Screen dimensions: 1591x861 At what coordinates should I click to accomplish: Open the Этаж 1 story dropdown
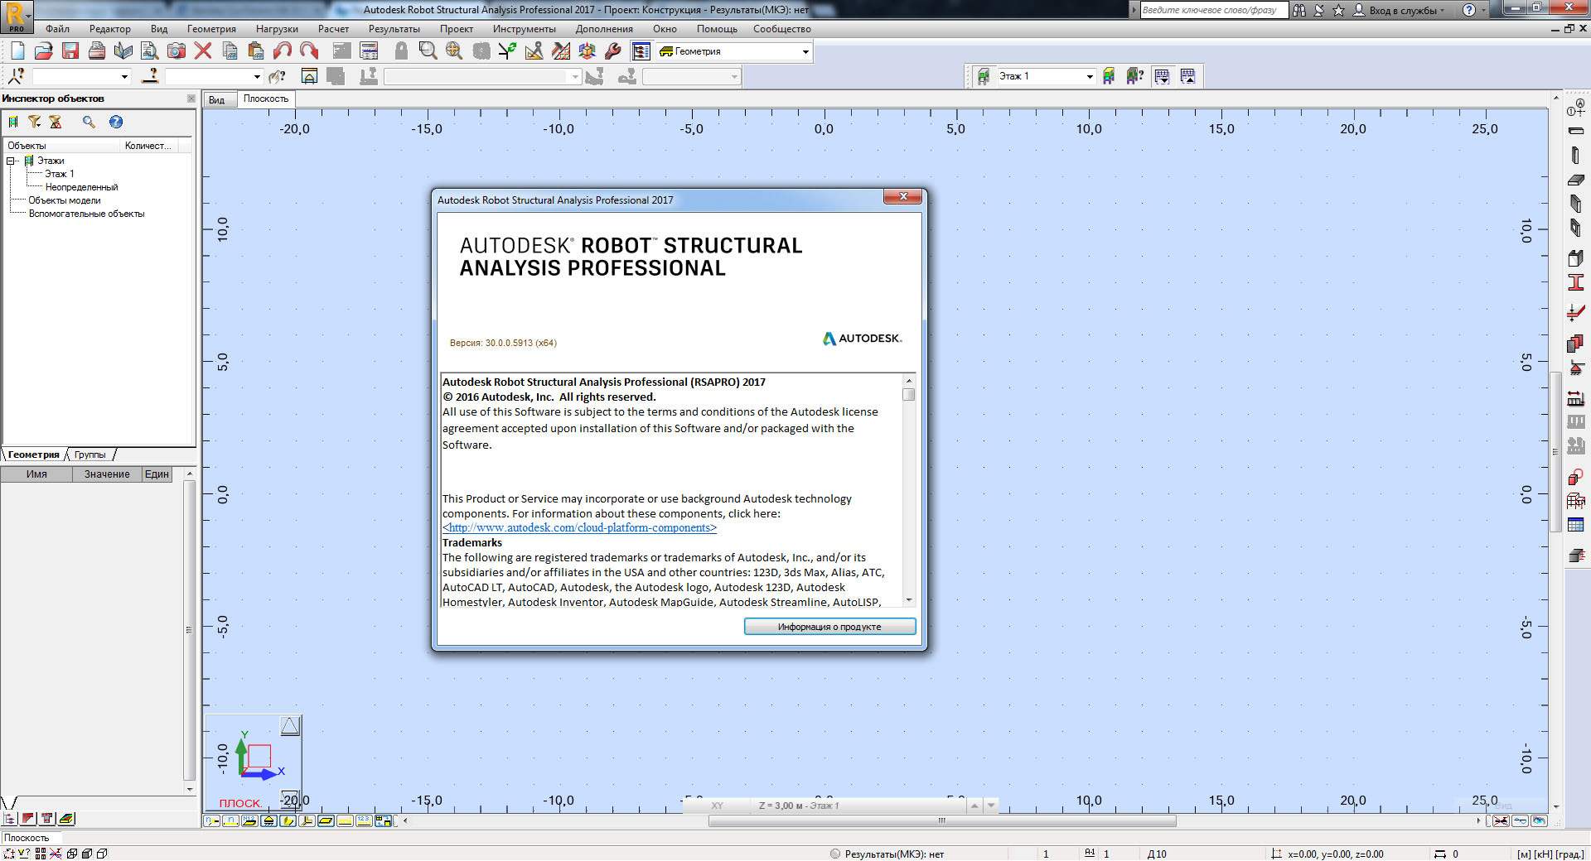[1089, 77]
